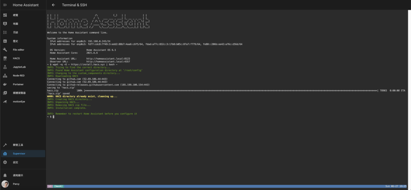Focus the terminal prompt cursor
This screenshot has width=411, height=190.
click(x=53, y=116)
